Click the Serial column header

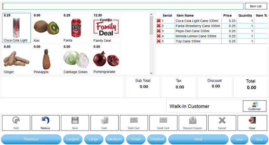click(168, 15)
